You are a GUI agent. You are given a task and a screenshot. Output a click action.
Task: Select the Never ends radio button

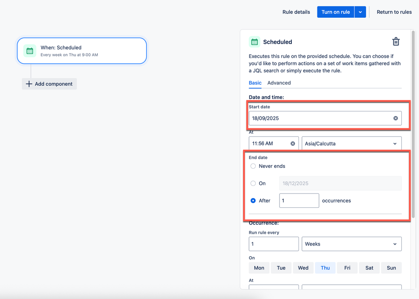253,166
